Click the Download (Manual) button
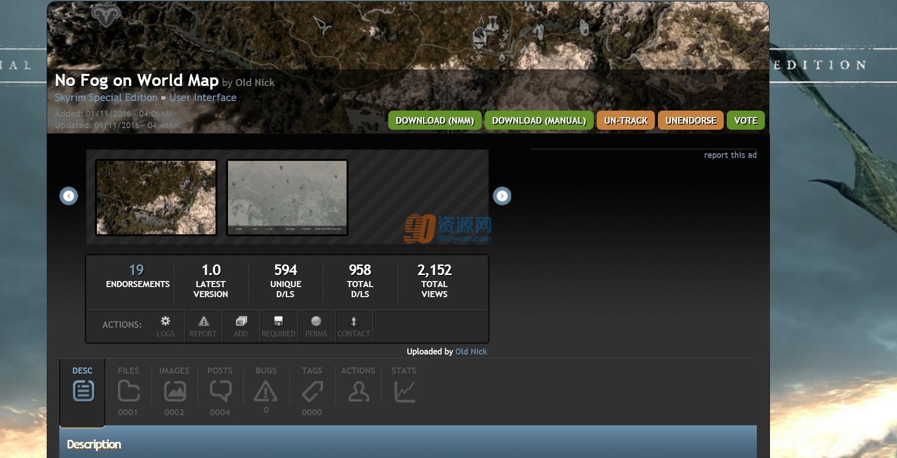 [539, 121]
